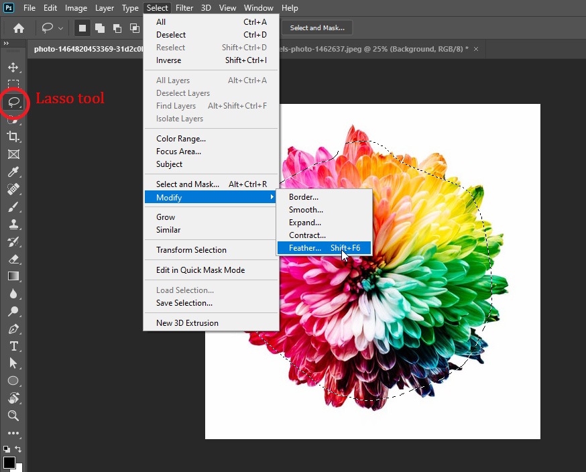Screen dimensions: 586x472
Task: Select the Path Selection tool
Action: (x=13, y=363)
